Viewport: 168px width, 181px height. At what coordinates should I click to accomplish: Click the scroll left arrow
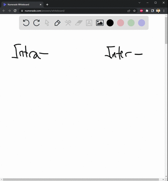click(x=1, y=180)
